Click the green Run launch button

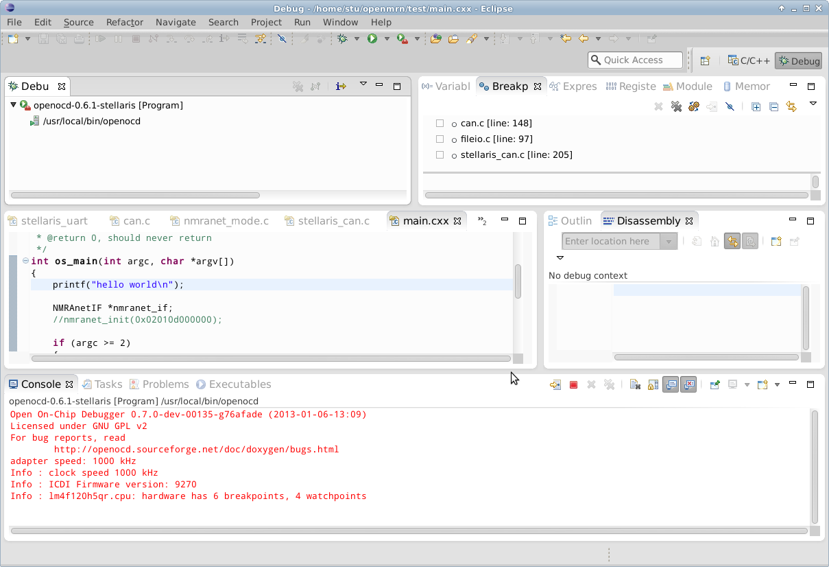pos(372,39)
